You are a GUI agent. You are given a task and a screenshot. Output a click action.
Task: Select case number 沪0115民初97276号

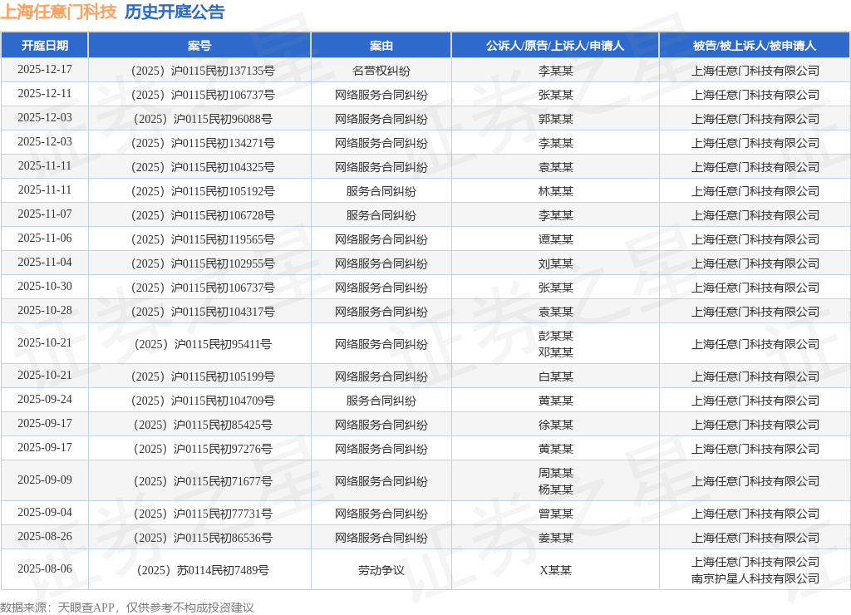point(203,449)
